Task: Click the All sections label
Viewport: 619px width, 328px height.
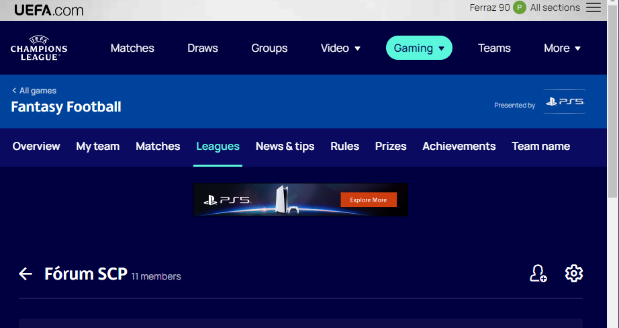Action: click(555, 7)
